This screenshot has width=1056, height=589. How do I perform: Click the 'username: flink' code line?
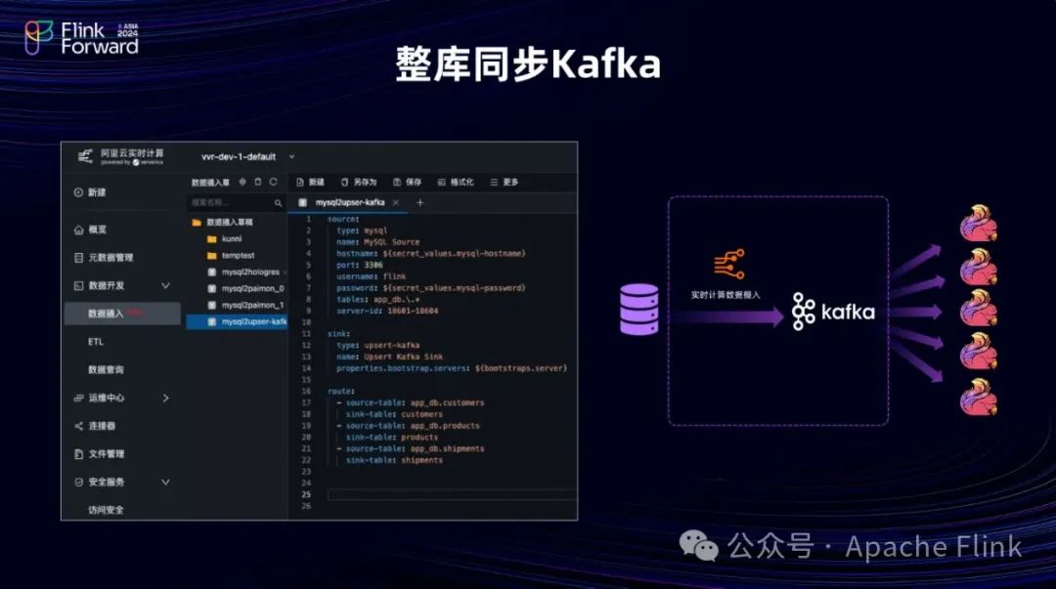pyautogui.click(x=372, y=276)
